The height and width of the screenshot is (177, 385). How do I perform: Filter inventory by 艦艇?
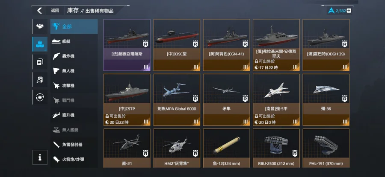tap(74, 41)
